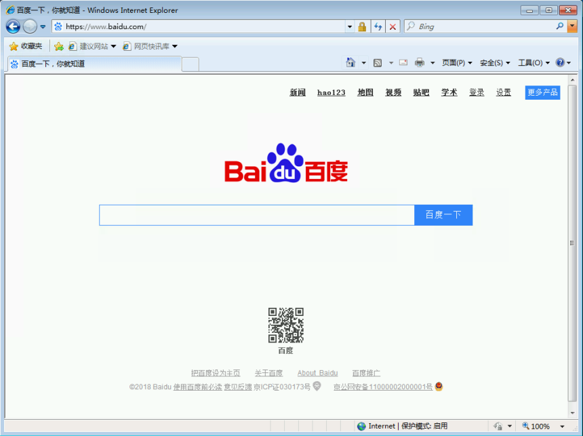Image resolution: width=583 pixels, height=436 pixels.
Task: Expand the address bar history dropdown
Action: [x=350, y=27]
